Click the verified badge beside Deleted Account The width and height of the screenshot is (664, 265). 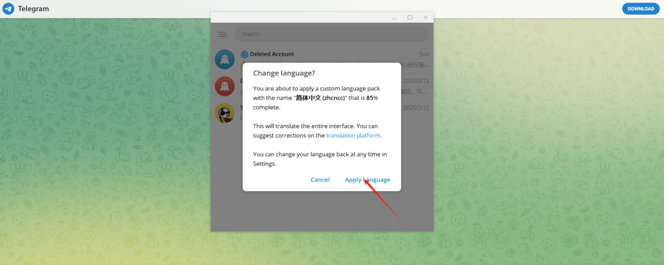point(244,54)
